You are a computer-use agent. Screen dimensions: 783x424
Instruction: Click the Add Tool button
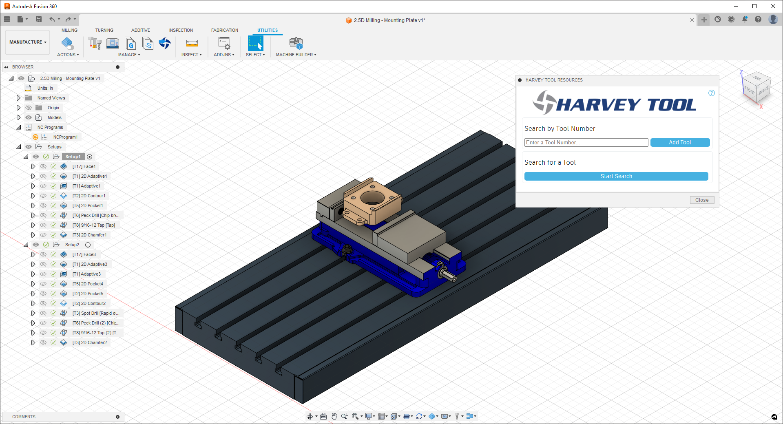coord(680,142)
